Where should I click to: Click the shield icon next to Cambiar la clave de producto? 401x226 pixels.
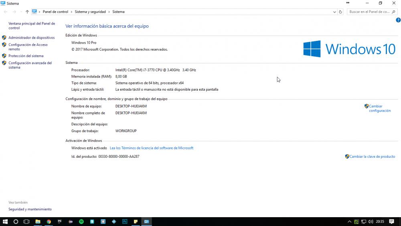(x=347, y=157)
